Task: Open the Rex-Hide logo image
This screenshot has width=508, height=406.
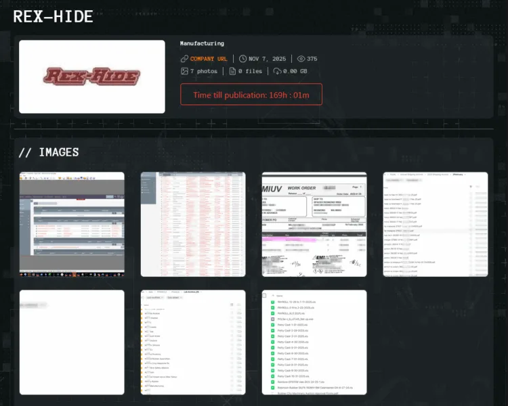Action: 92,76
